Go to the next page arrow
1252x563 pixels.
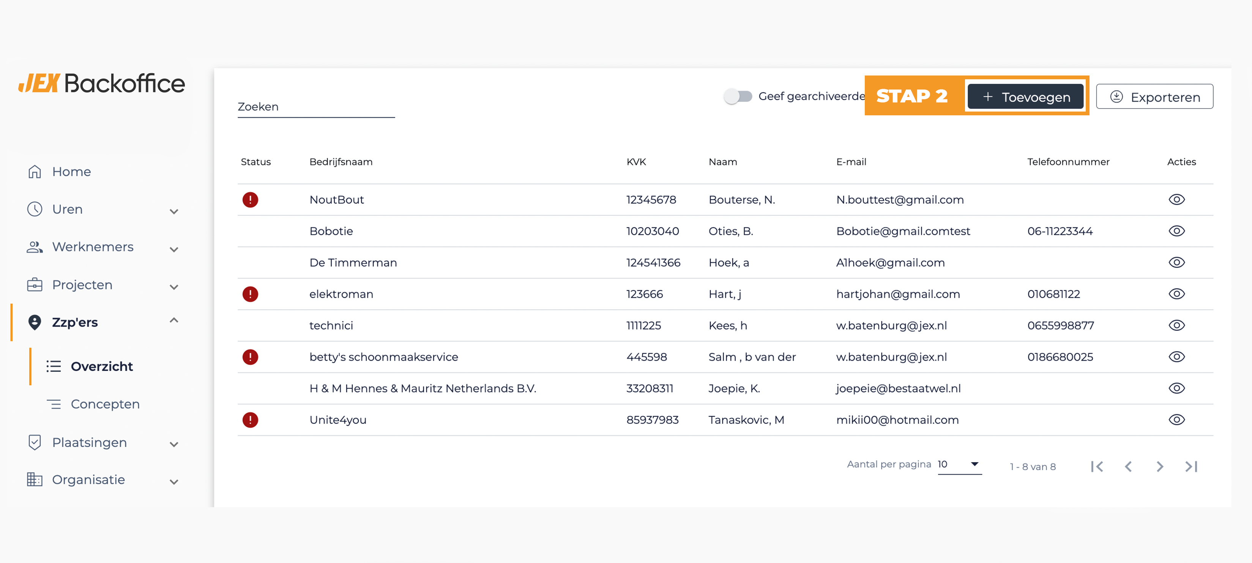(1160, 466)
